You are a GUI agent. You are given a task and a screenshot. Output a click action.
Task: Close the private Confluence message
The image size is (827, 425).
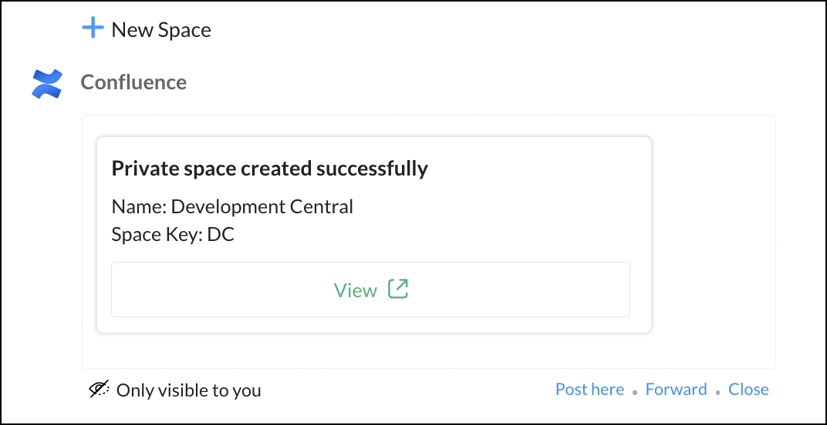point(748,390)
